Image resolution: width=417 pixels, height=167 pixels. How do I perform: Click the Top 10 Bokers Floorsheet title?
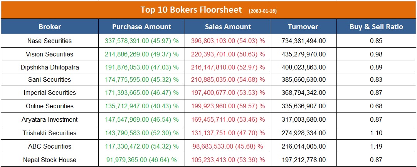pyautogui.click(x=191, y=10)
